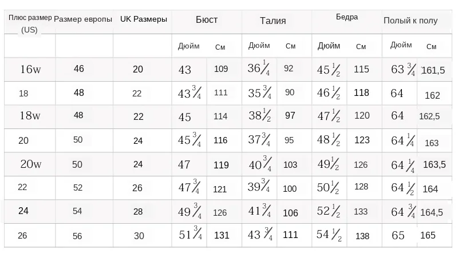Screen dimensions: 458x258
Task: Select the 16w size row label
Action: (x=30, y=69)
